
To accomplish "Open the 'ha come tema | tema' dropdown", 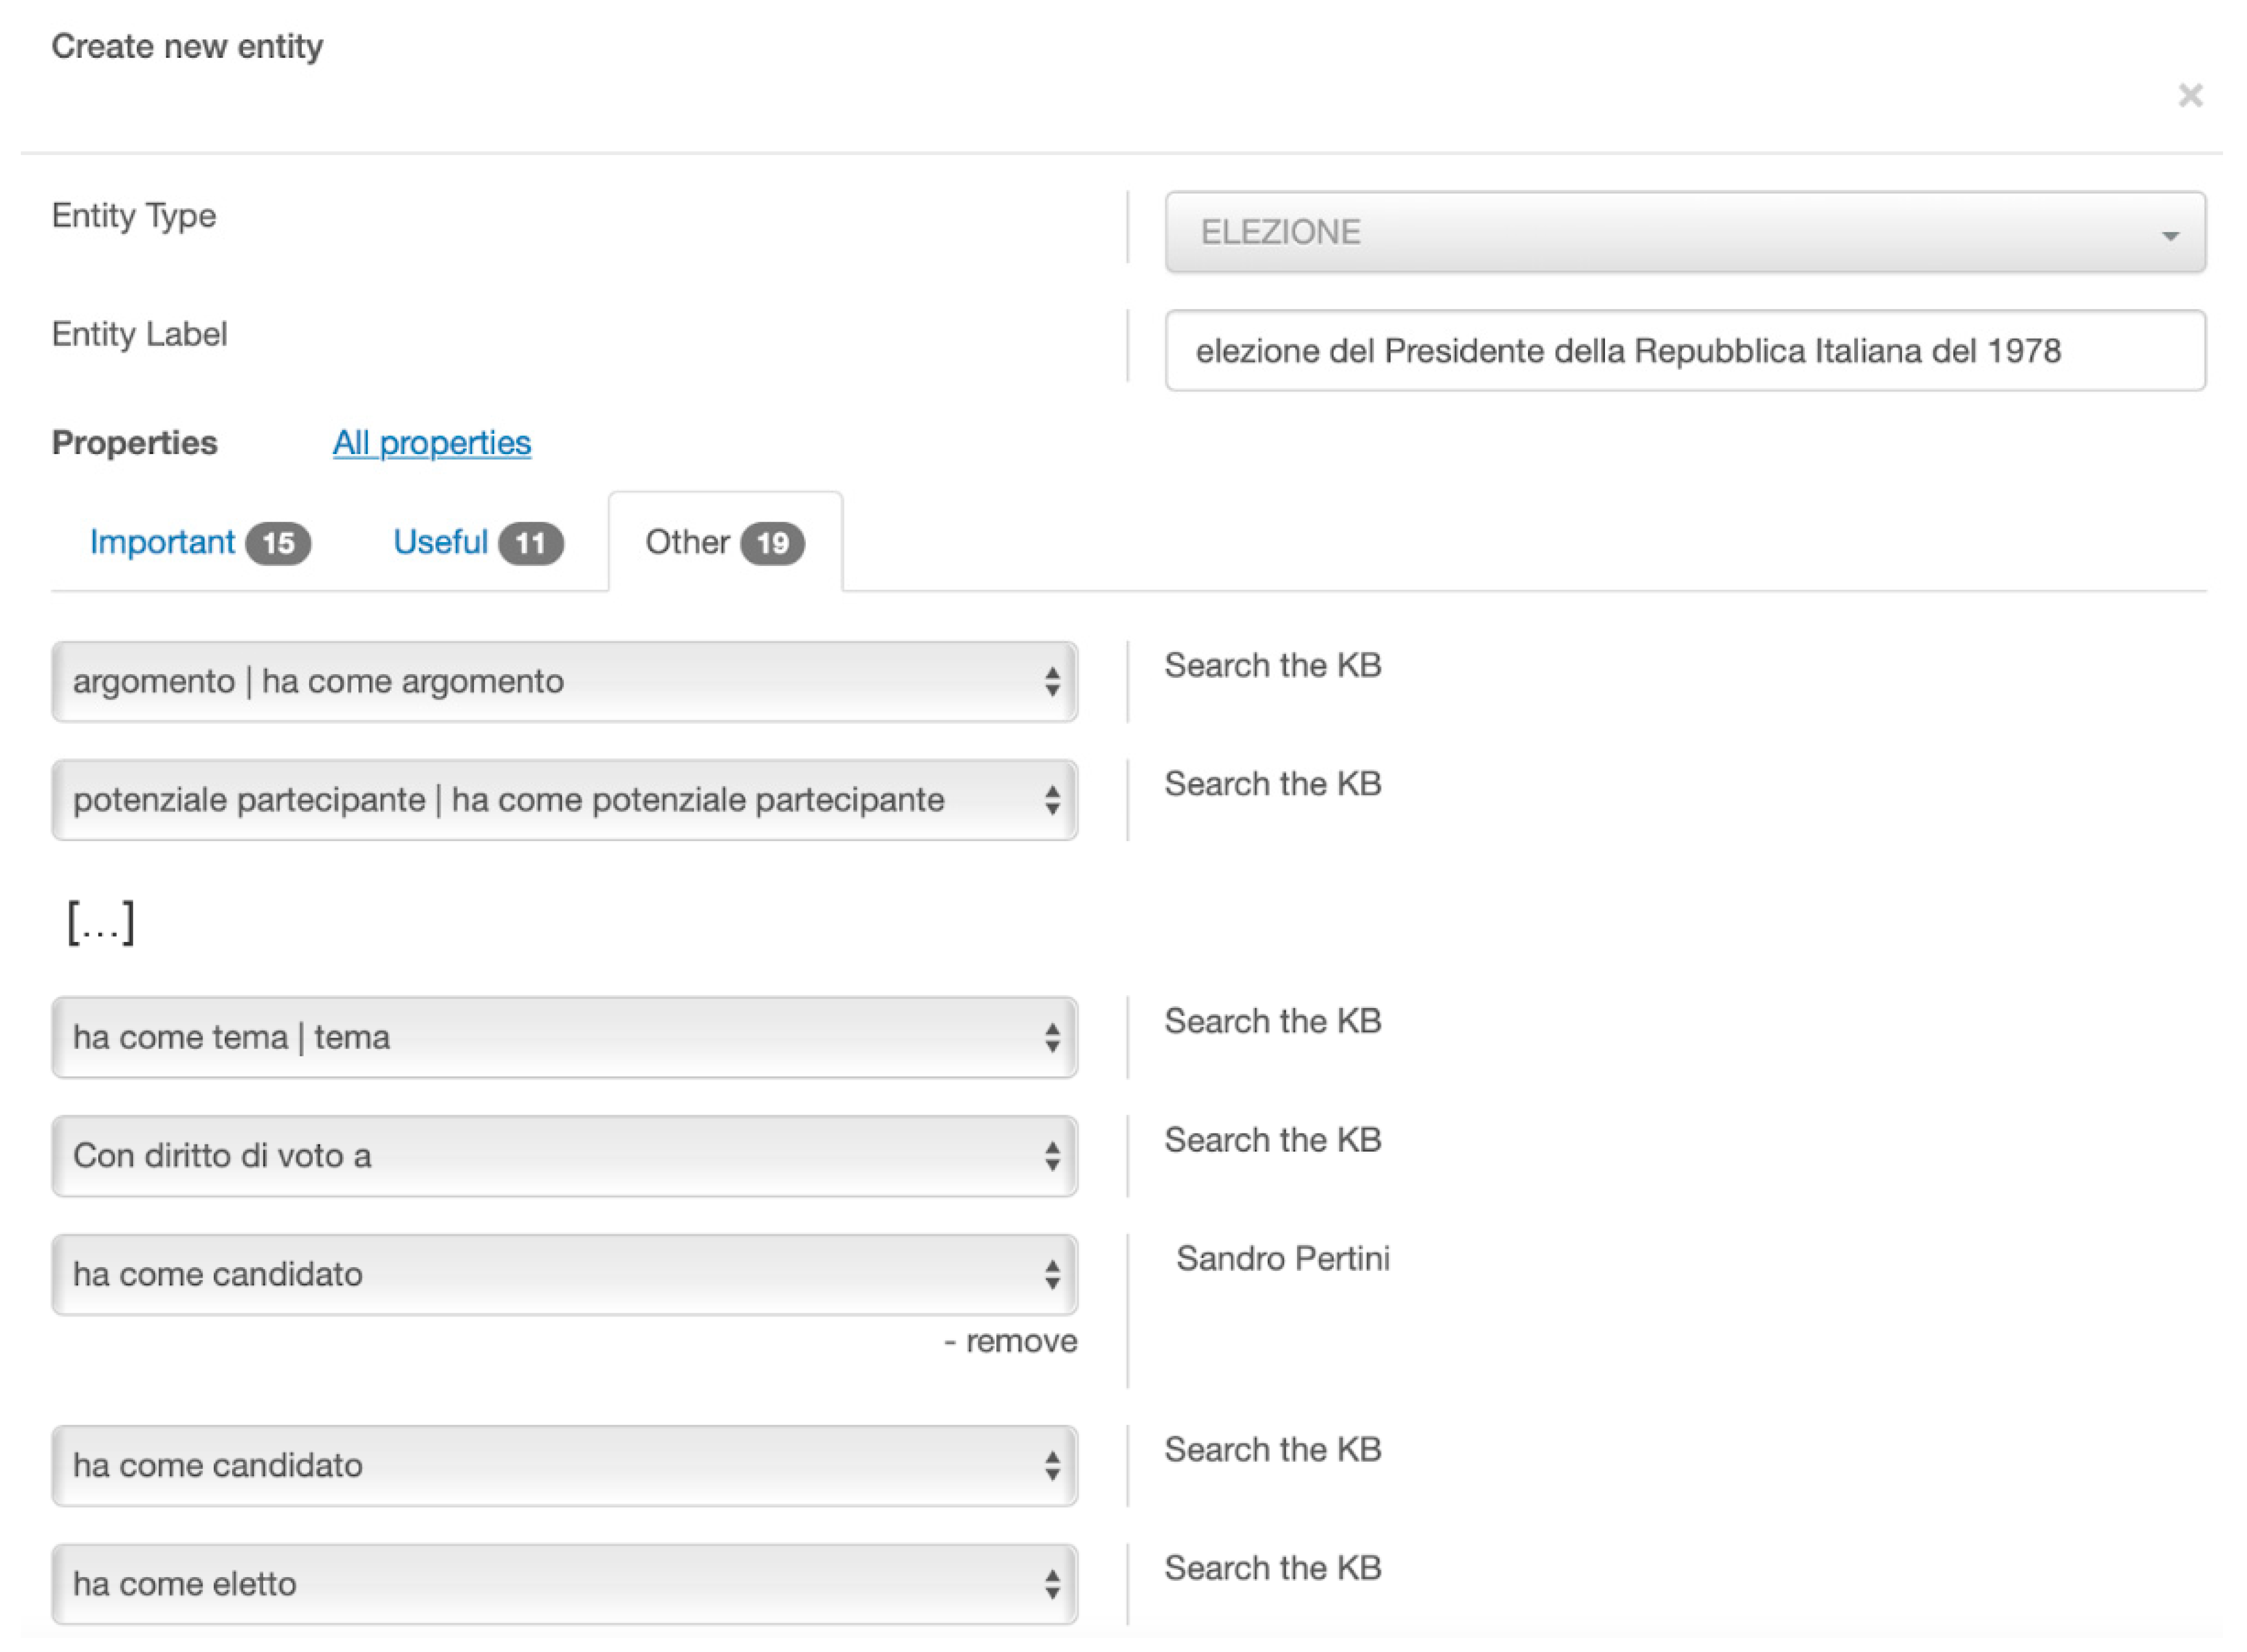I will click(564, 1038).
